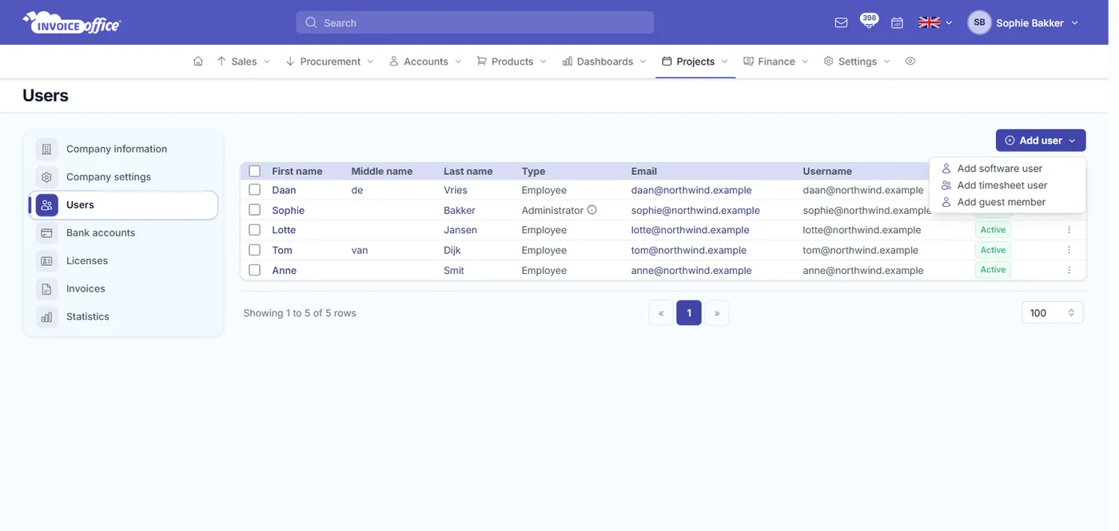Click the search magnifier icon
Viewport: 1119px width, 531px height.
tap(311, 23)
